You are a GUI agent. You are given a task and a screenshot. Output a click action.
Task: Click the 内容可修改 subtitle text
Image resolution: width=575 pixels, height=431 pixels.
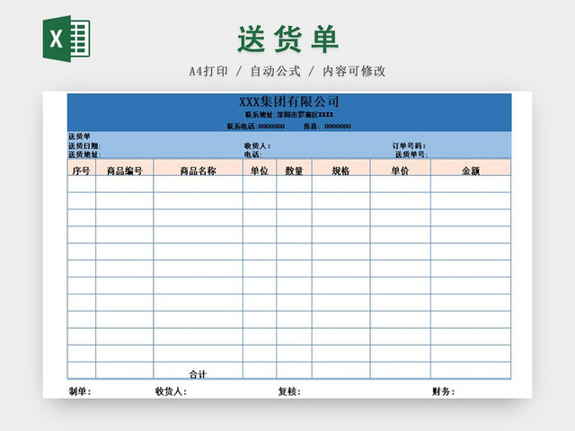(354, 71)
